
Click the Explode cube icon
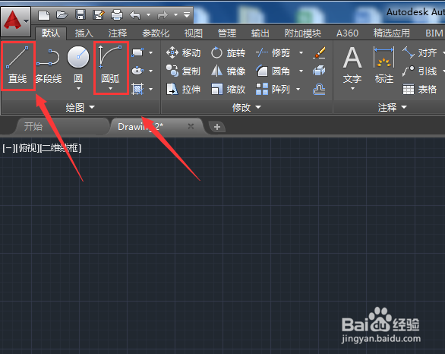click(x=319, y=71)
